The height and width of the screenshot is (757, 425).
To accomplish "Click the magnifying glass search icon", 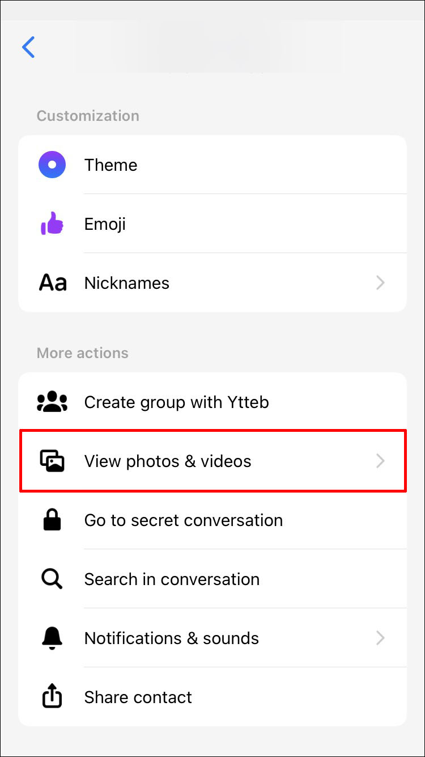I will (52, 579).
